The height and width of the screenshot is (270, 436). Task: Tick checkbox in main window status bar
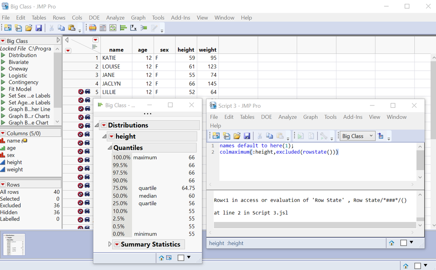tap(417, 266)
